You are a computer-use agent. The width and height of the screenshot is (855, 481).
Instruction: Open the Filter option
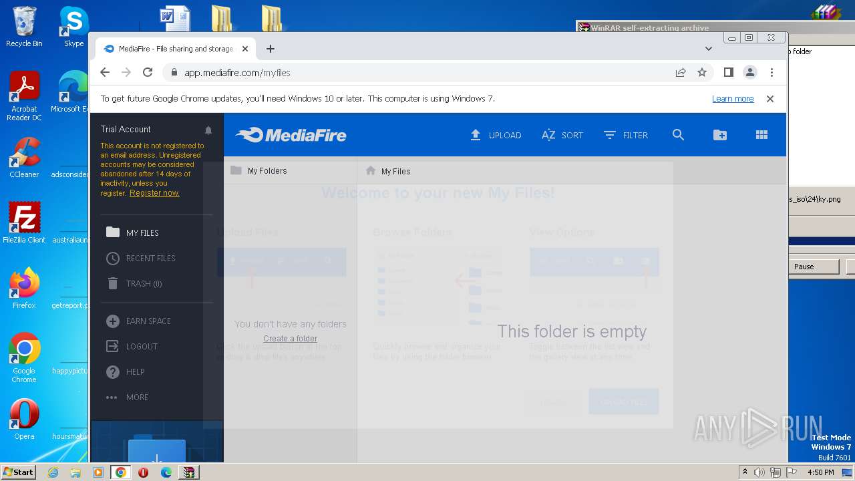coord(626,135)
